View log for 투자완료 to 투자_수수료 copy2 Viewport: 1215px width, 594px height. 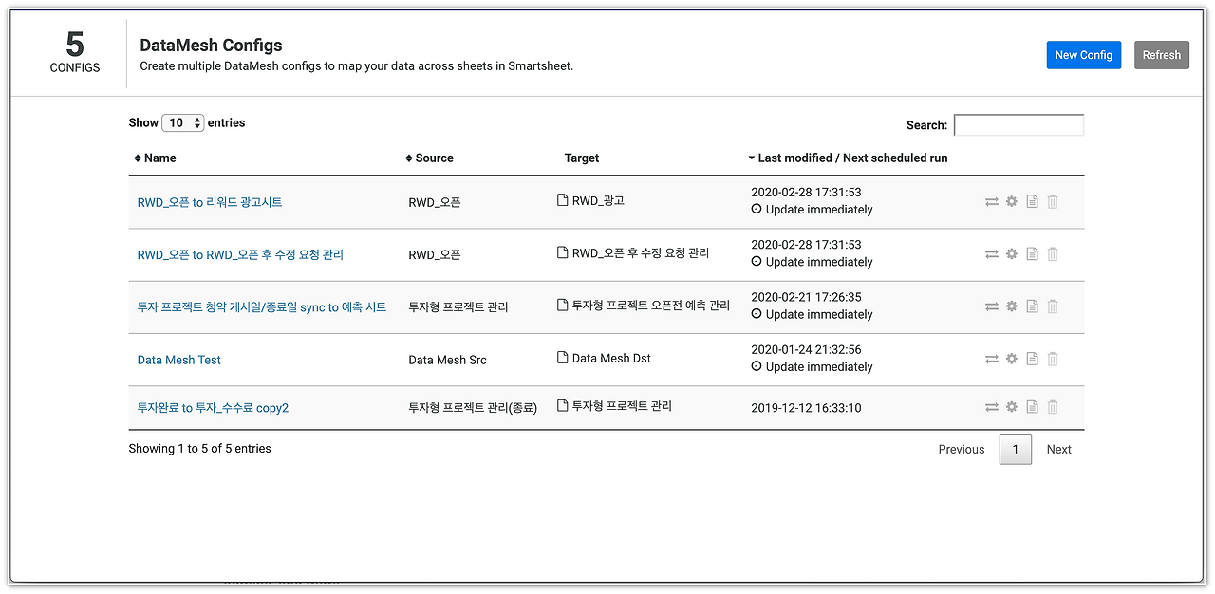pyautogui.click(x=1032, y=406)
